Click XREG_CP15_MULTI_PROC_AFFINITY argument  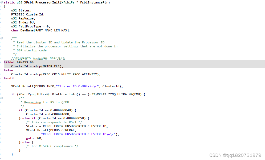(x=70, y=74)
